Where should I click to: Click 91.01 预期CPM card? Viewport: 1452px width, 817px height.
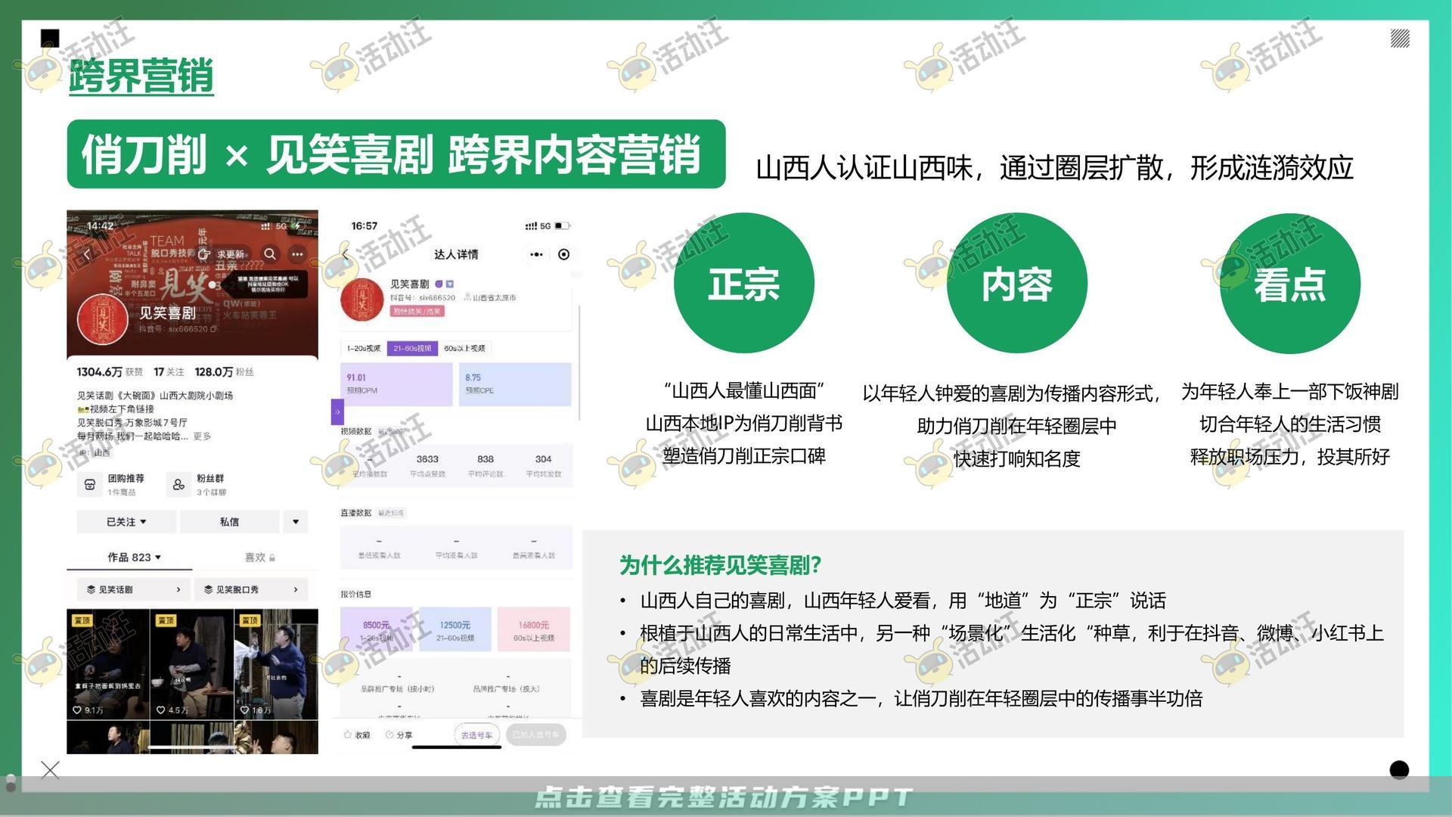pyautogui.click(x=396, y=384)
